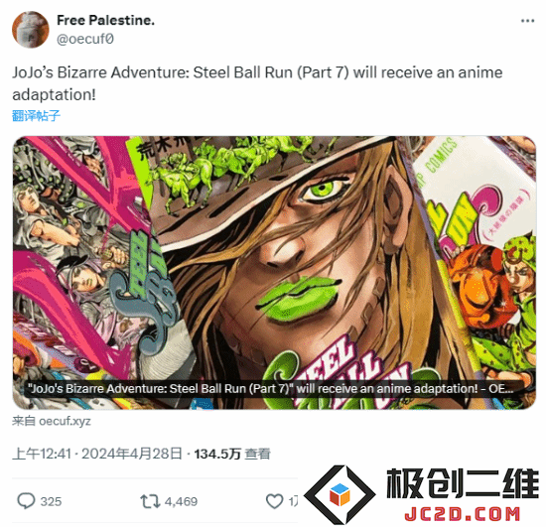Open the three-dot more options menu

pyautogui.click(x=527, y=21)
